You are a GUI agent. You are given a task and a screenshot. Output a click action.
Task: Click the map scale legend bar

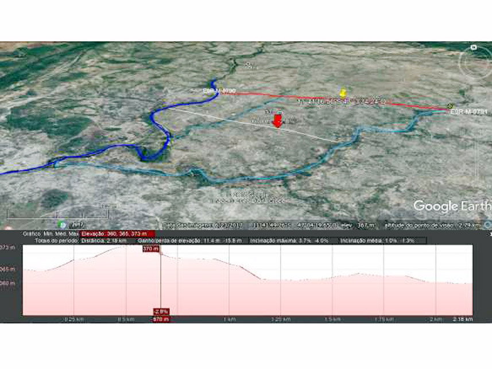[x=58, y=215]
